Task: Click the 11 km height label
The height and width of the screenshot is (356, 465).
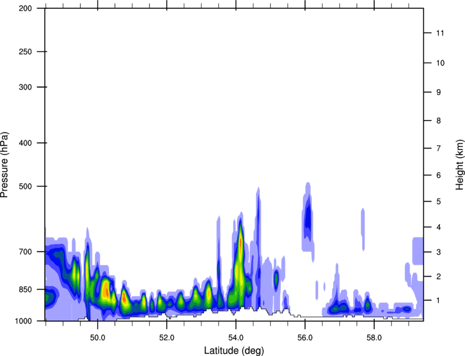Action: pos(440,33)
